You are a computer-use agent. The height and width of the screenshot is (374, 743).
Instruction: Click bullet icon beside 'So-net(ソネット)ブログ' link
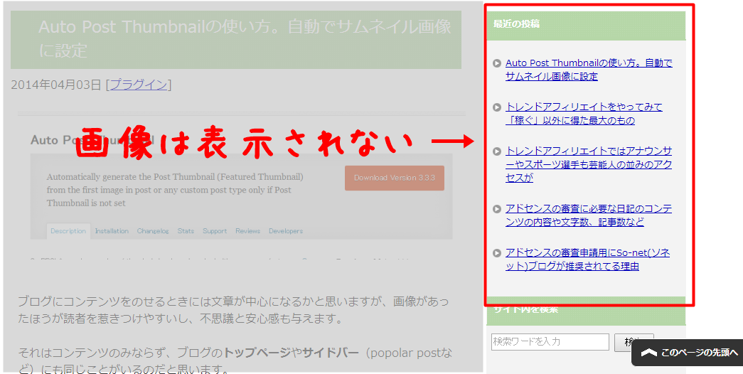tap(496, 252)
